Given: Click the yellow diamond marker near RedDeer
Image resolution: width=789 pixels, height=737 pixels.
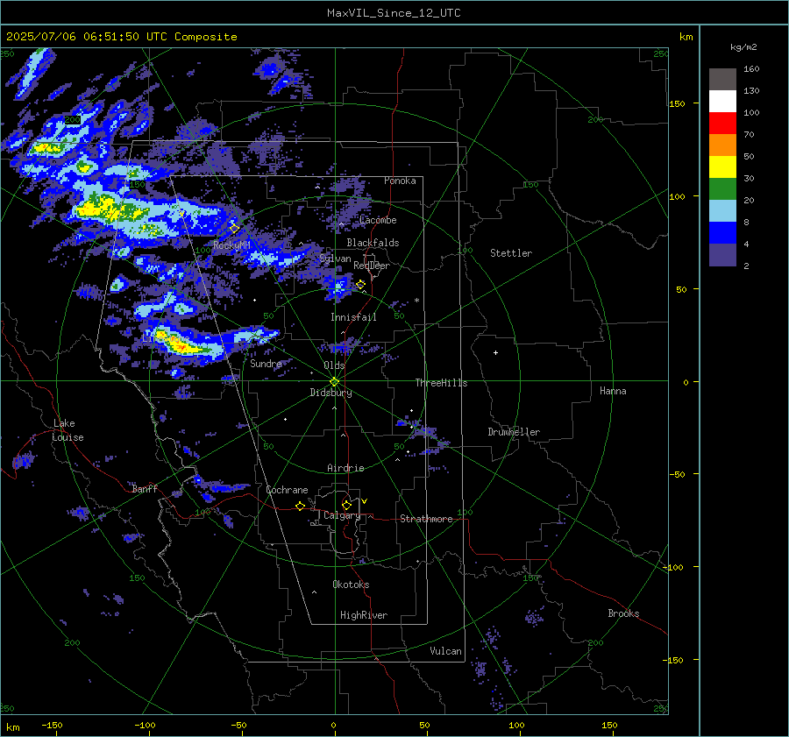Looking at the screenshot, I should coord(361,285).
